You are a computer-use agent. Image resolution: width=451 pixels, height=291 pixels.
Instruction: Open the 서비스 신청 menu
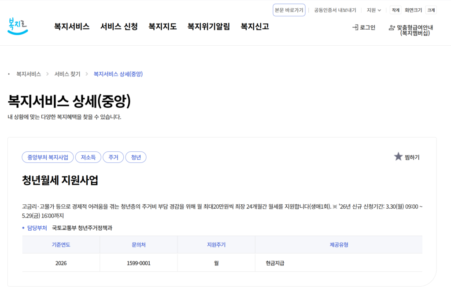pyautogui.click(x=119, y=27)
